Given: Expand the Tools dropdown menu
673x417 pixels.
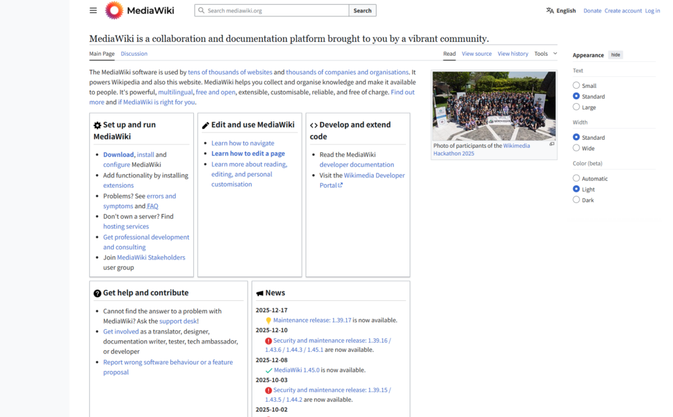Looking at the screenshot, I should (x=545, y=54).
